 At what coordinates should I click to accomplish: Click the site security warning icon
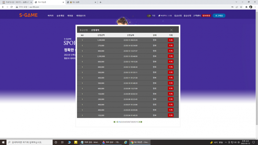coord(17,7)
